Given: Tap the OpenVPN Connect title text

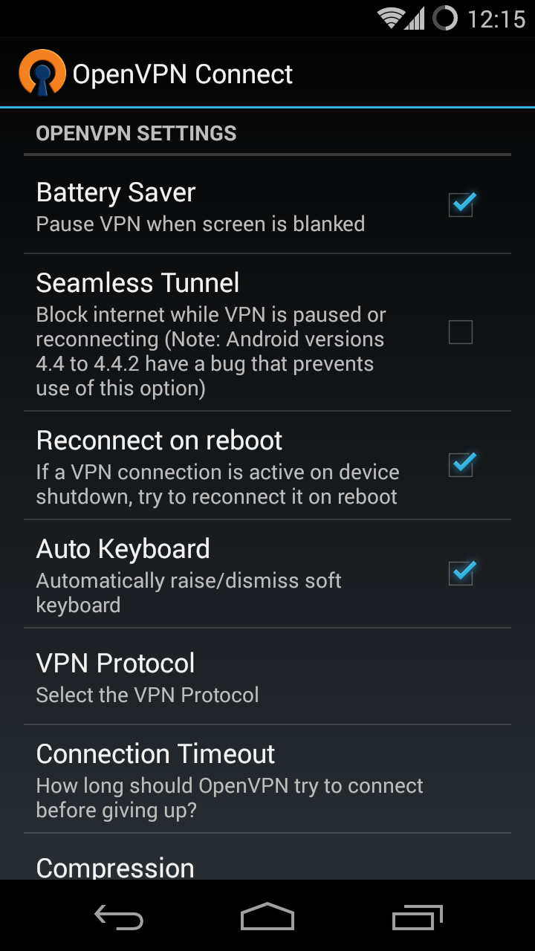Looking at the screenshot, I should (x=183, y=74).
